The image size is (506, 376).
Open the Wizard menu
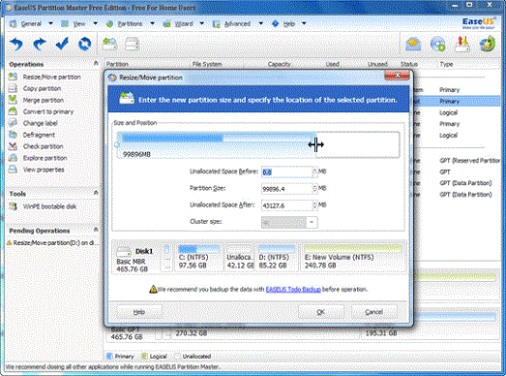[x=184, y=24]
